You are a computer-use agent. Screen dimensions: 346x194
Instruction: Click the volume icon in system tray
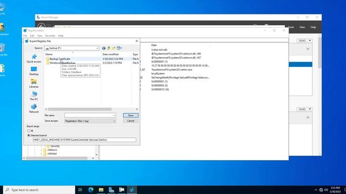pos(327,190)
